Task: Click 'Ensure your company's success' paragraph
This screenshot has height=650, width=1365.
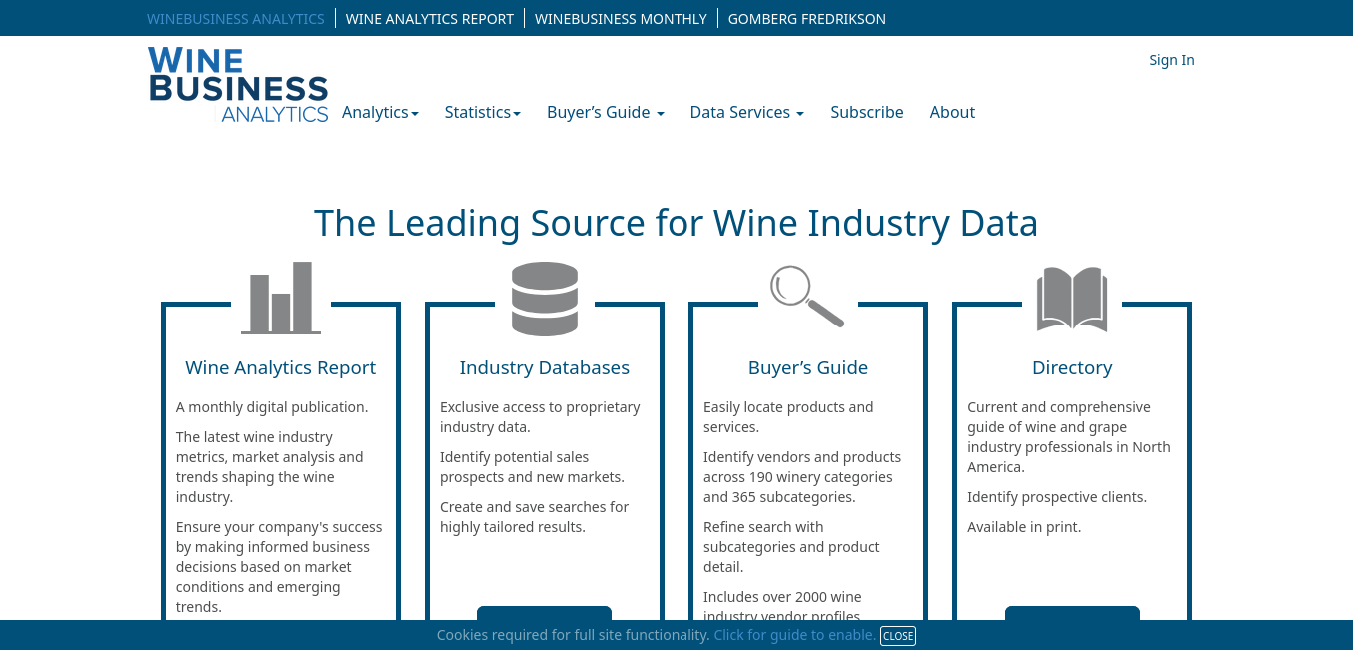Action: tap(279, 567)
